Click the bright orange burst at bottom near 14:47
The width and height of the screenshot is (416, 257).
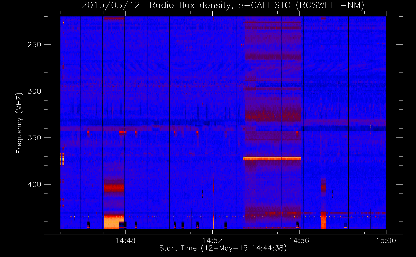[x=114, y=222]
